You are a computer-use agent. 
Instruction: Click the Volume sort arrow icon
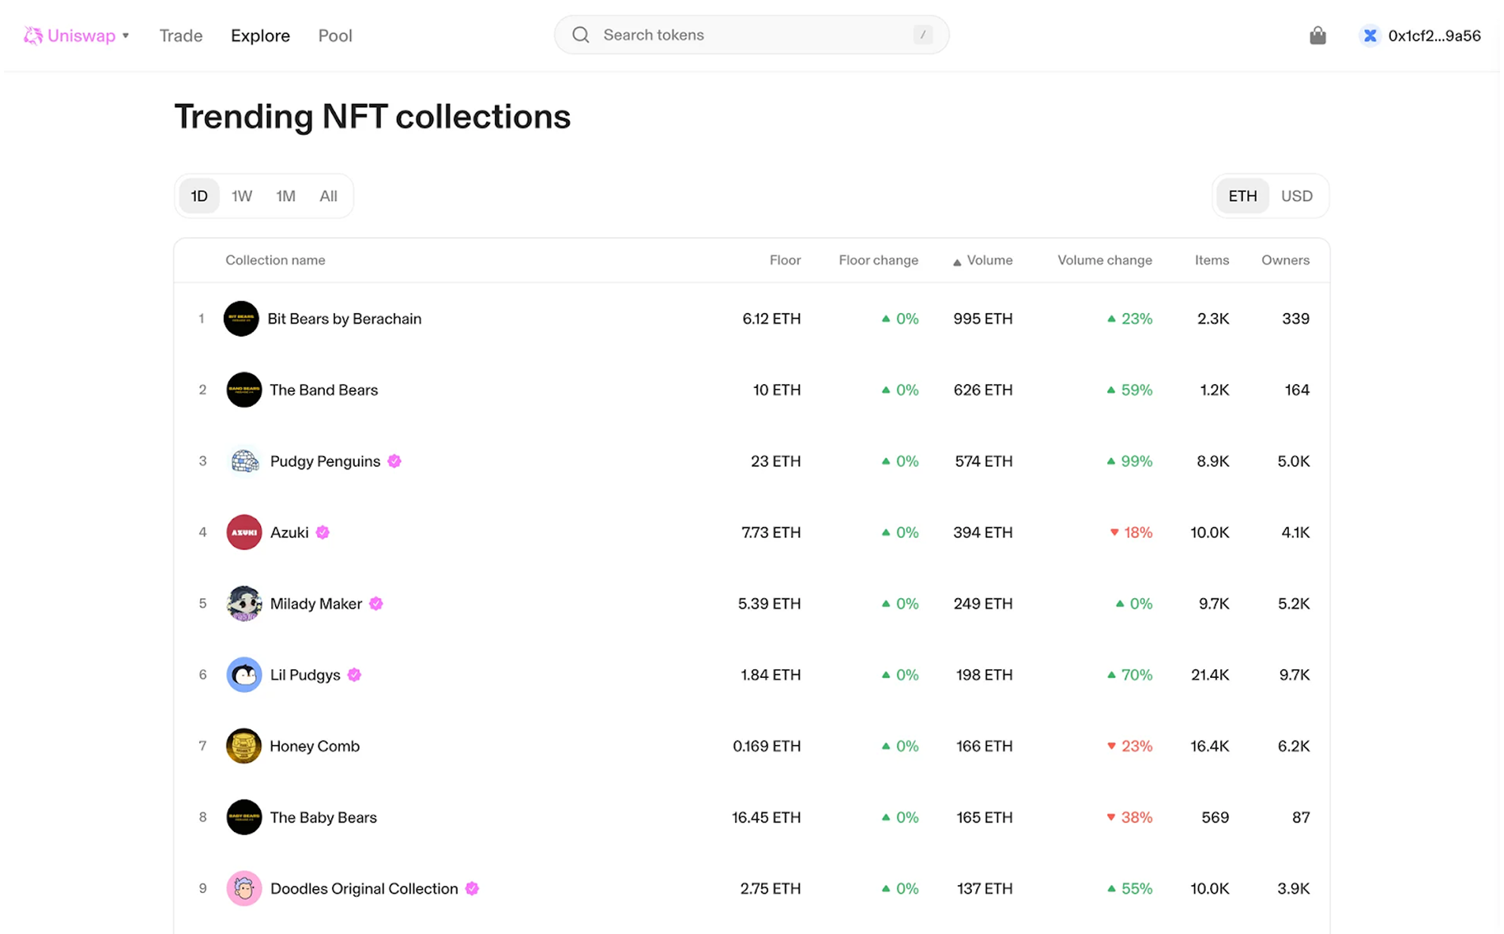coord(957,262)
